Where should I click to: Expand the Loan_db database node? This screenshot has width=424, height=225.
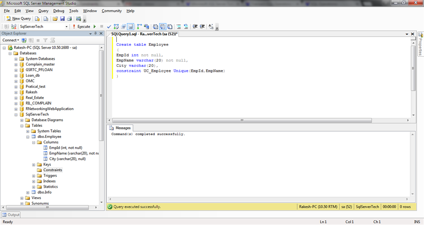pyautogui.click(x=16, y=76)
